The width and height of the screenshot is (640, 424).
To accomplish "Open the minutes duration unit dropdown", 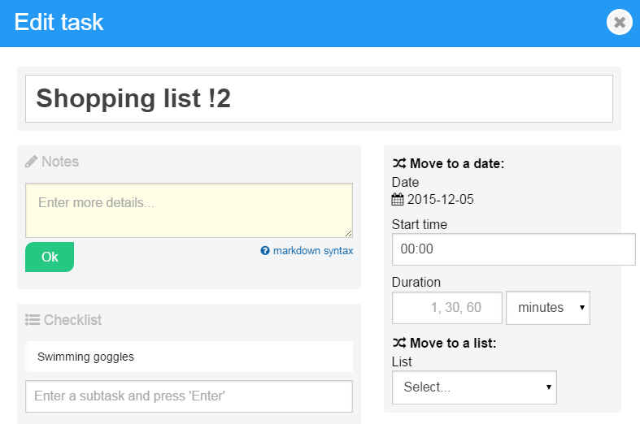I will tap(547, 308).
